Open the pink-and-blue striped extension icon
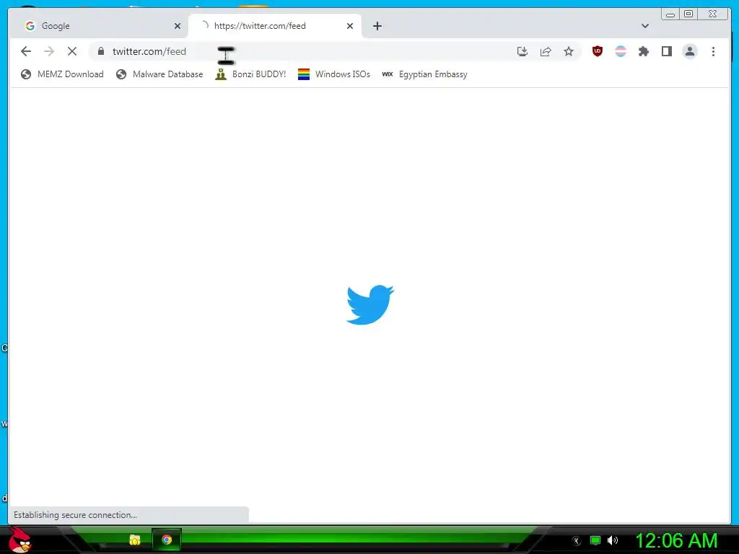 coord(621,51)
